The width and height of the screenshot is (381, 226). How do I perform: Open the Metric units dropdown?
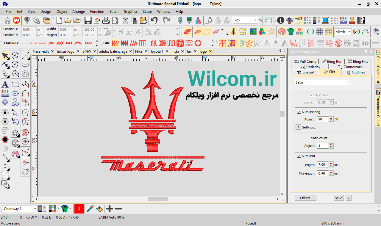click(x=349, y=32)
